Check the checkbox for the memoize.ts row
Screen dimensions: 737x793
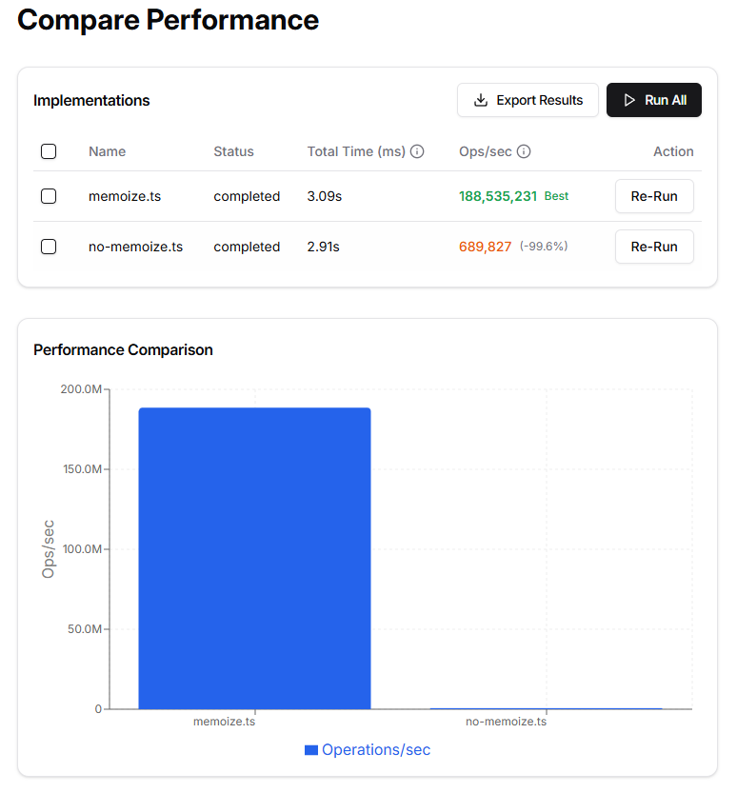pos(48,196)
